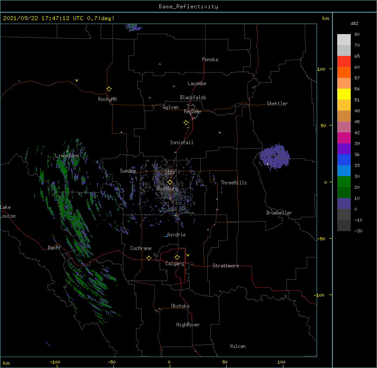
Task: Click the white cross inside the purple echo blob
Action: tap(268, 164)
